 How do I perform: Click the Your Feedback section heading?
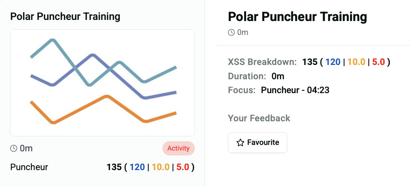259,118
